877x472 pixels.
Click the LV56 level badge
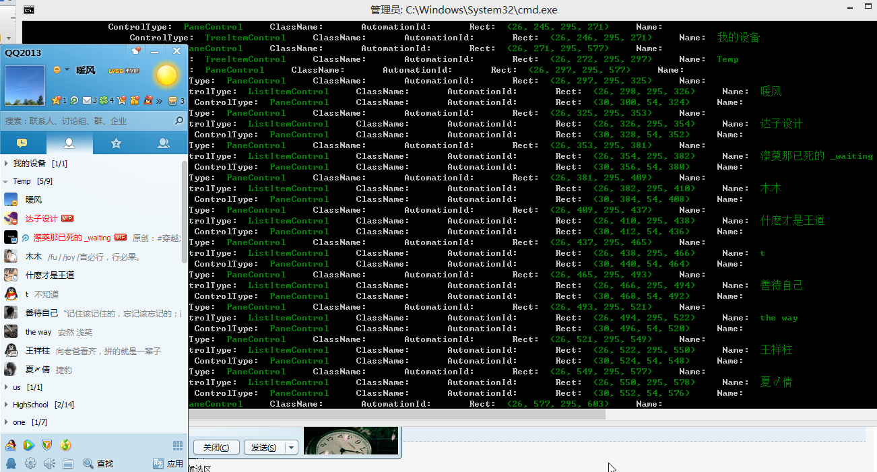(x=115, y=71)
